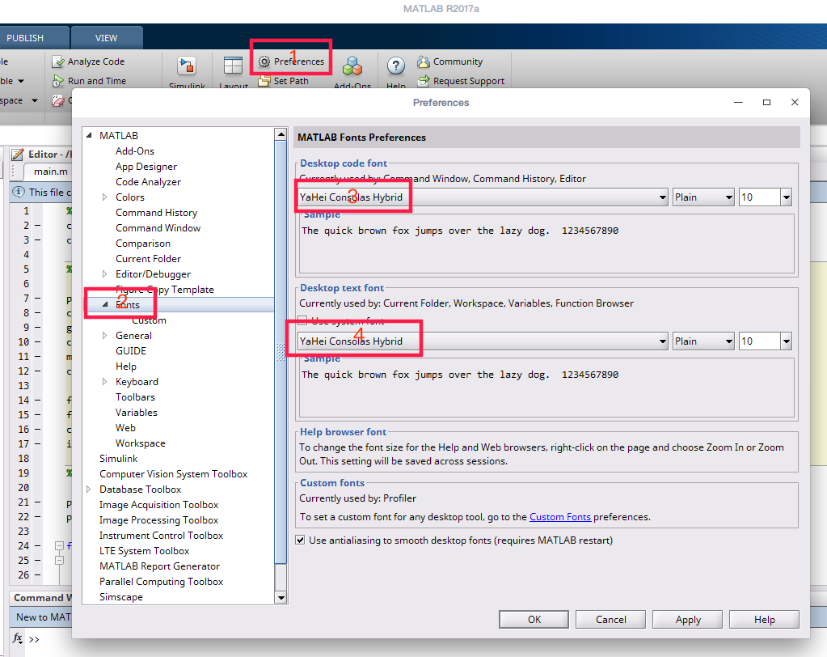Select App Designer in preferences tree
This screenshot has height=657, width=827.
[x=146, y=166]
